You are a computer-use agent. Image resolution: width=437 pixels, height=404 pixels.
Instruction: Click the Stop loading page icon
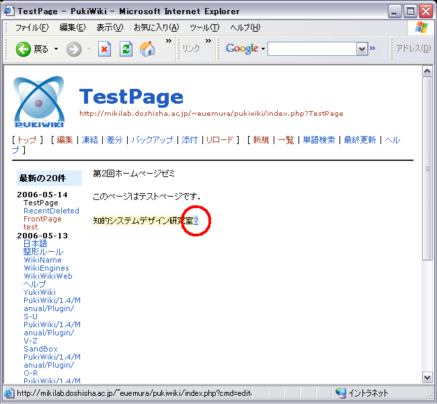(x=104, y=49)
